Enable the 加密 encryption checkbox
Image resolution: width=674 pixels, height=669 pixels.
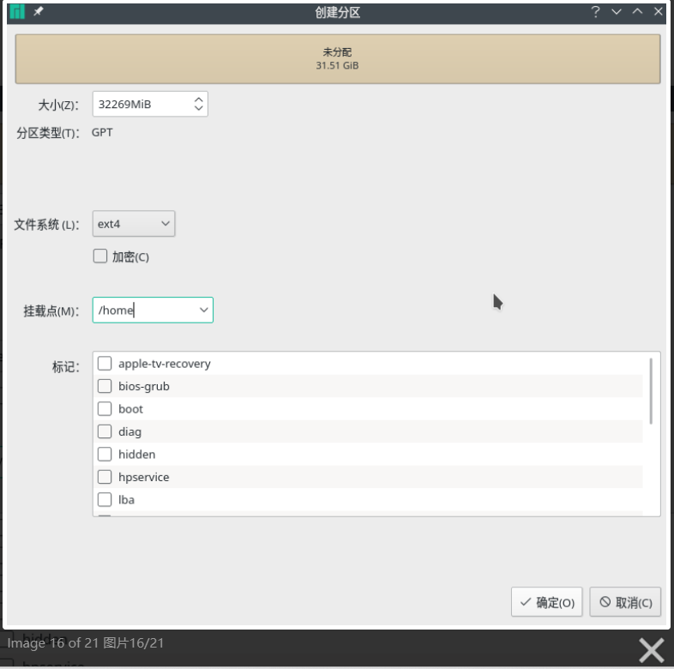pos(100,256)
